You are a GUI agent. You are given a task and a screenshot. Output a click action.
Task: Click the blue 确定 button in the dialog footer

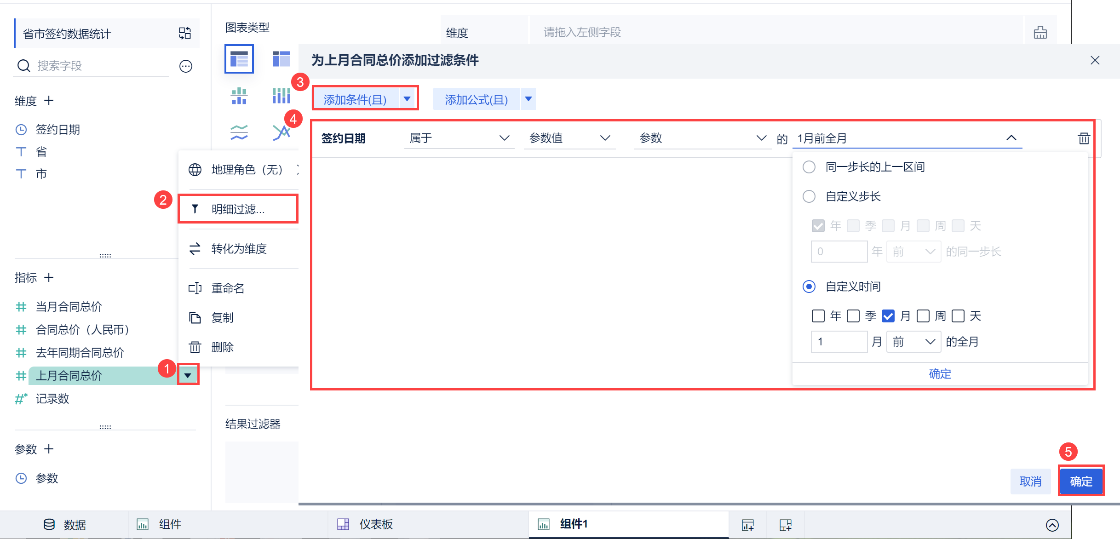1081,481
